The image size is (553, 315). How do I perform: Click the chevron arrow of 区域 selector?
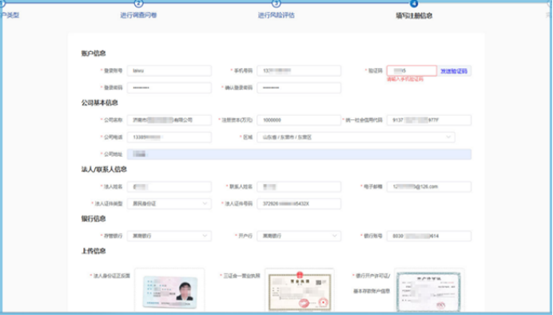click(x=448, y=137)
